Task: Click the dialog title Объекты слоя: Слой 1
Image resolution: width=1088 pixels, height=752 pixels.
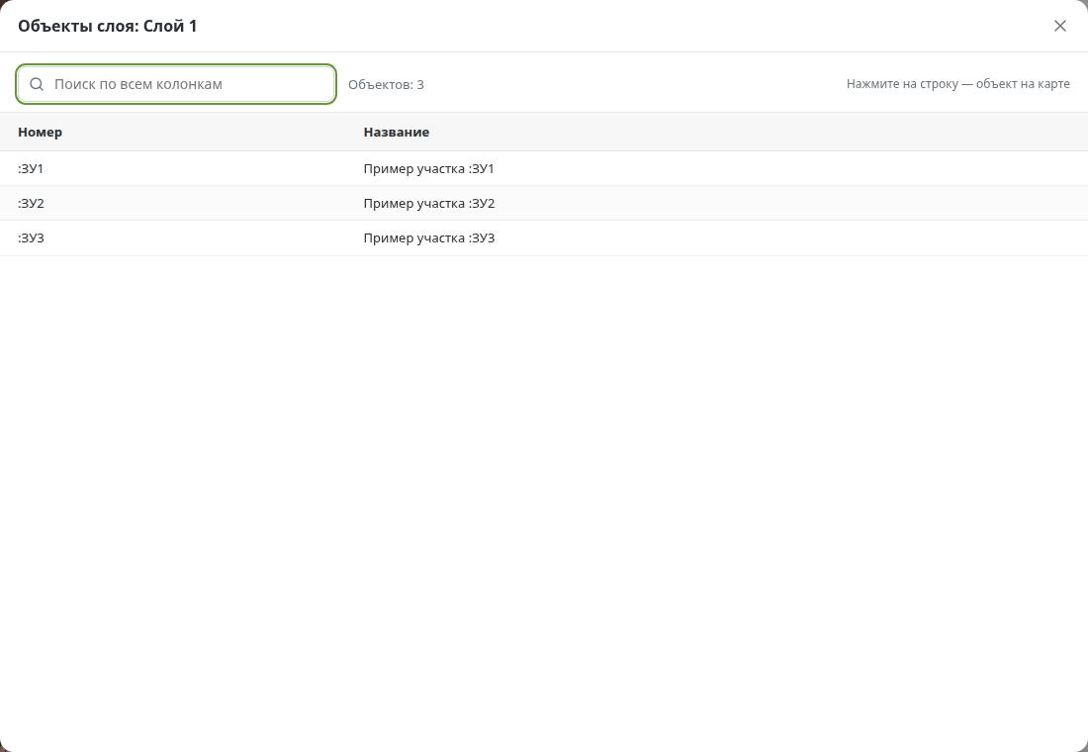Action: click(108, 27)
